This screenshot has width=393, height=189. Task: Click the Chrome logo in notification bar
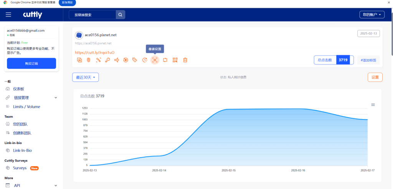(x=5, y=2)
